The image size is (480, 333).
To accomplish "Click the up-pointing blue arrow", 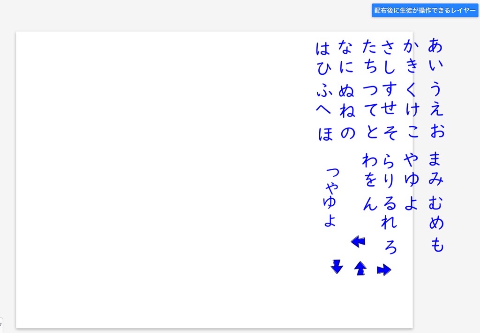I will (x=360, y=268).
